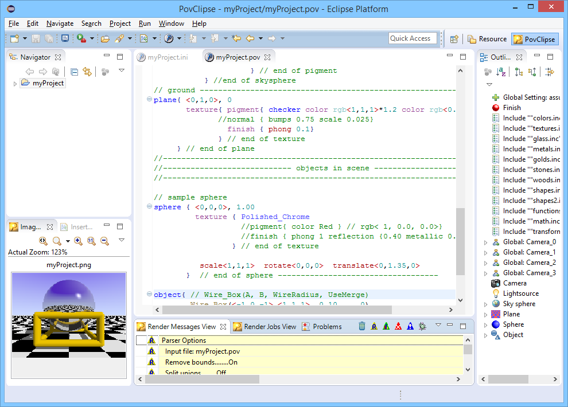Click the editor horizontal scrollbar thumb
Viewport: 568px width, 407px height.
click(x=277, y=310)
